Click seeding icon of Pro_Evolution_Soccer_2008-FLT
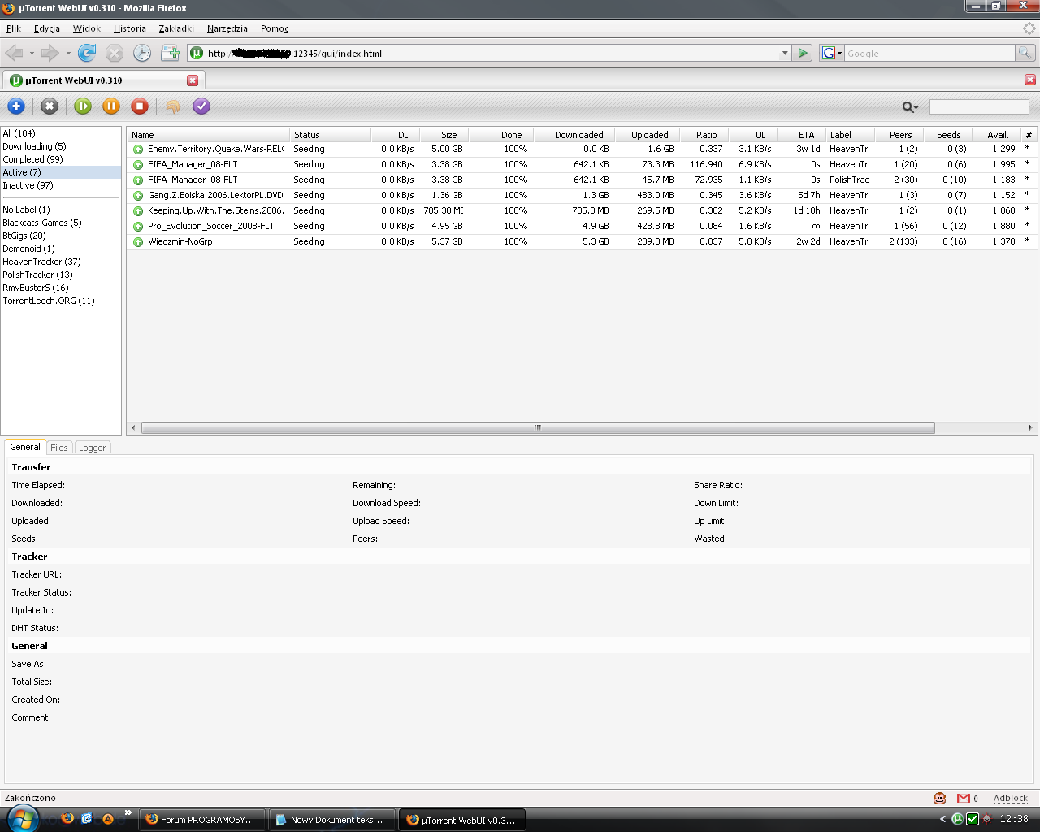This screenshot has width=1040, height=832. [x=138, y=227]
